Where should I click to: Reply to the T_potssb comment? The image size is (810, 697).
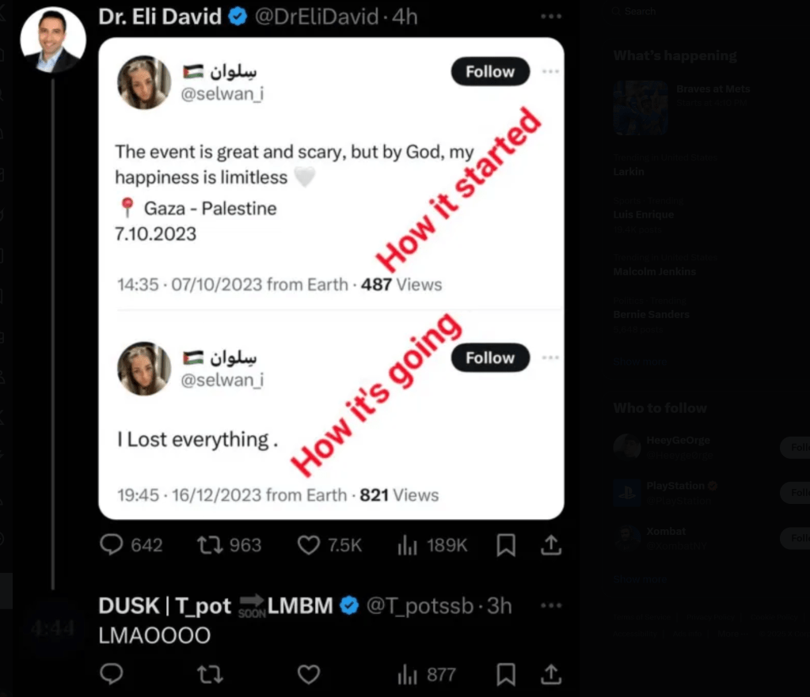tap(111, 674)
